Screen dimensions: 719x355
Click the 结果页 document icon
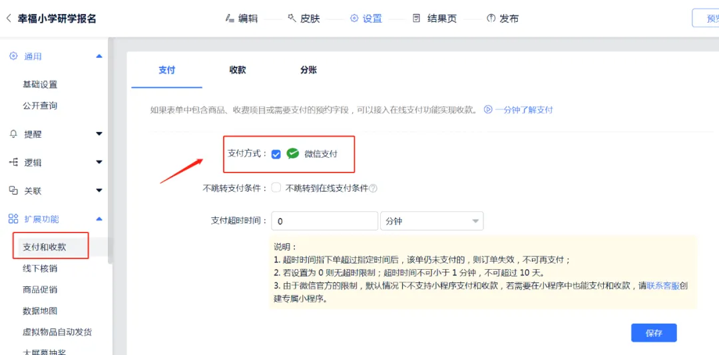417,19
